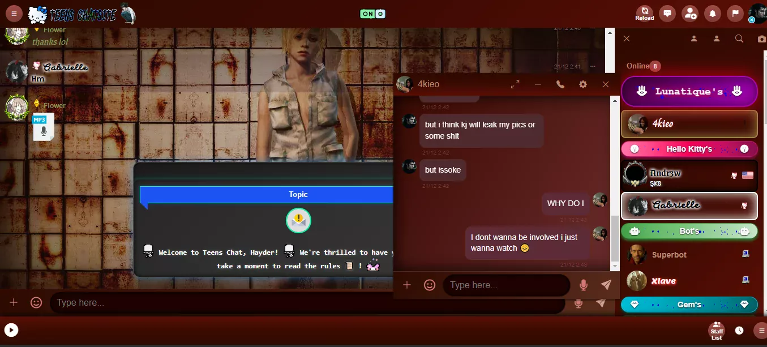
Task: Open the Staff List
Action: pos(717,331)
